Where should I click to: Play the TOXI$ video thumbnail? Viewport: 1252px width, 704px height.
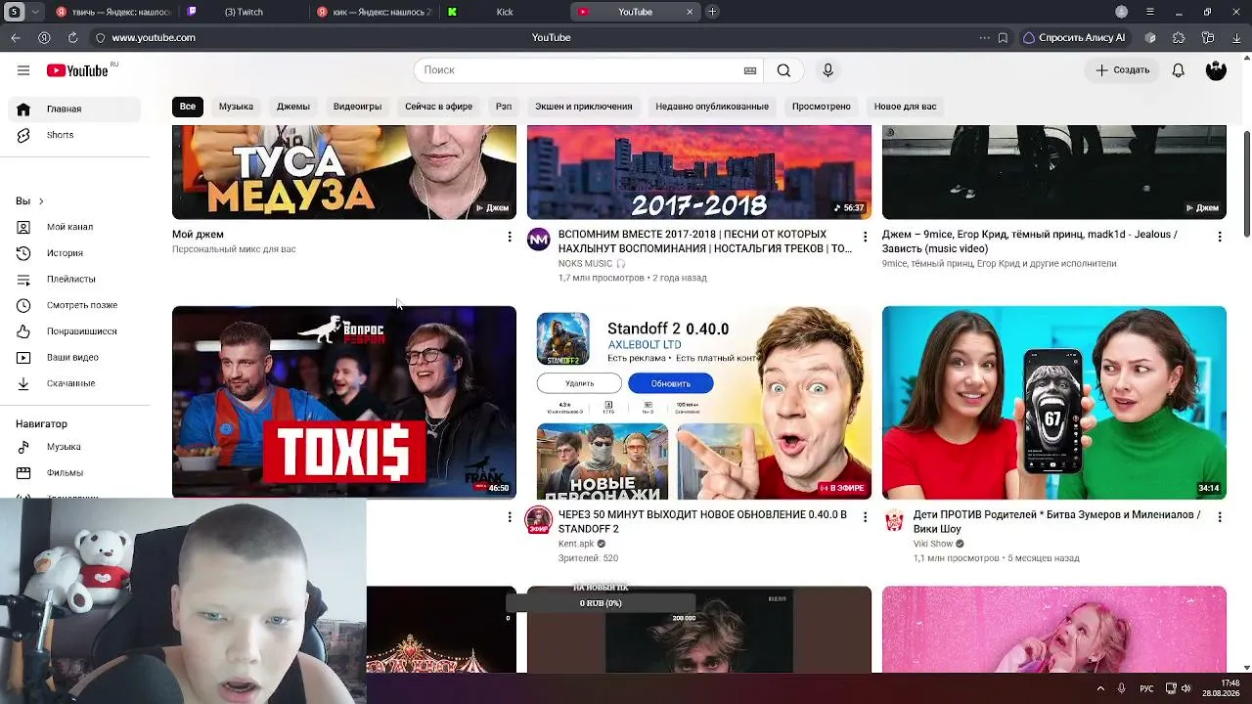tap(344, 402)
